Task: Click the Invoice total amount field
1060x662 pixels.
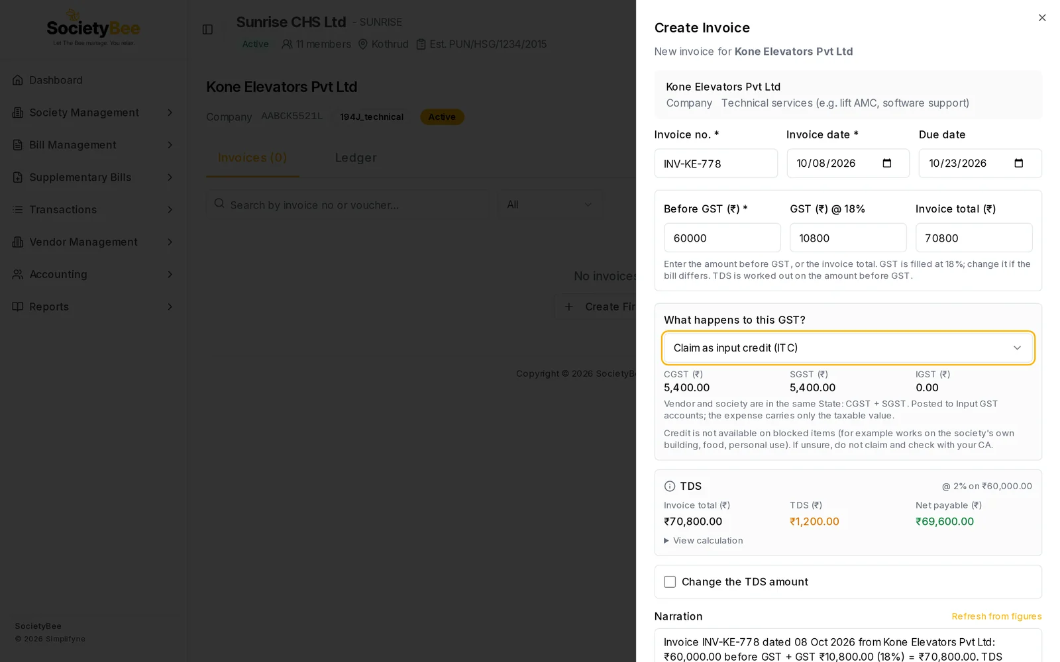Action: point(974,238)
